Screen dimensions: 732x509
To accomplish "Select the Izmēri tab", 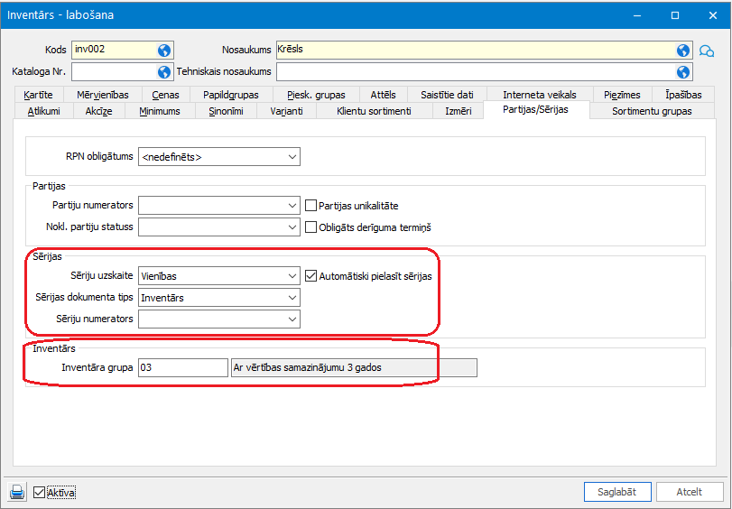I will pos(458,111).
